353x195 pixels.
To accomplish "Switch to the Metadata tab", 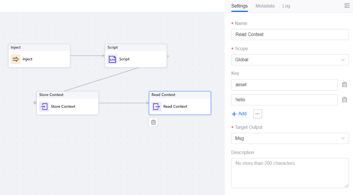I will pos(265,6).
